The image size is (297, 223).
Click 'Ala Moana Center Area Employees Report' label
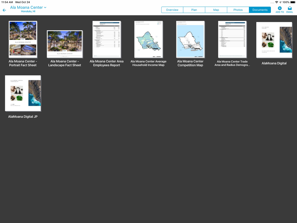tap(106, 63)
